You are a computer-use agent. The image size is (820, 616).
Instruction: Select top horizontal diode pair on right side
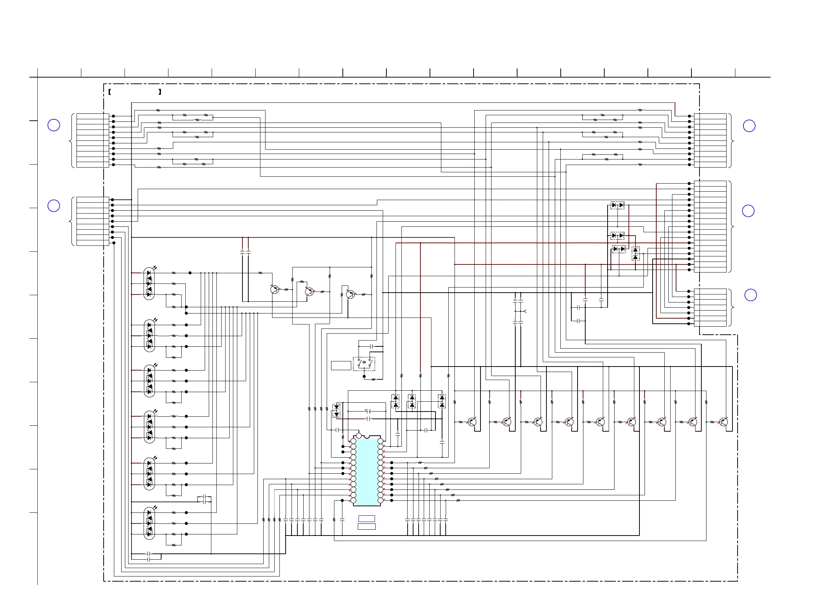pyautogui.click(x=617, y=205)
